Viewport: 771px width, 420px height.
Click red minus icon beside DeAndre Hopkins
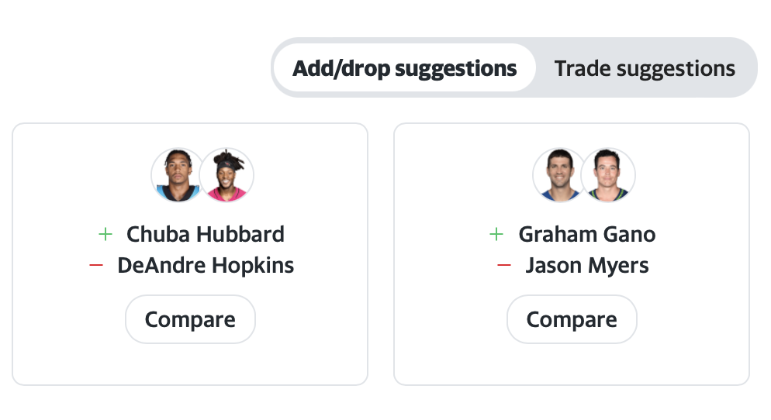tap(96, 265)
